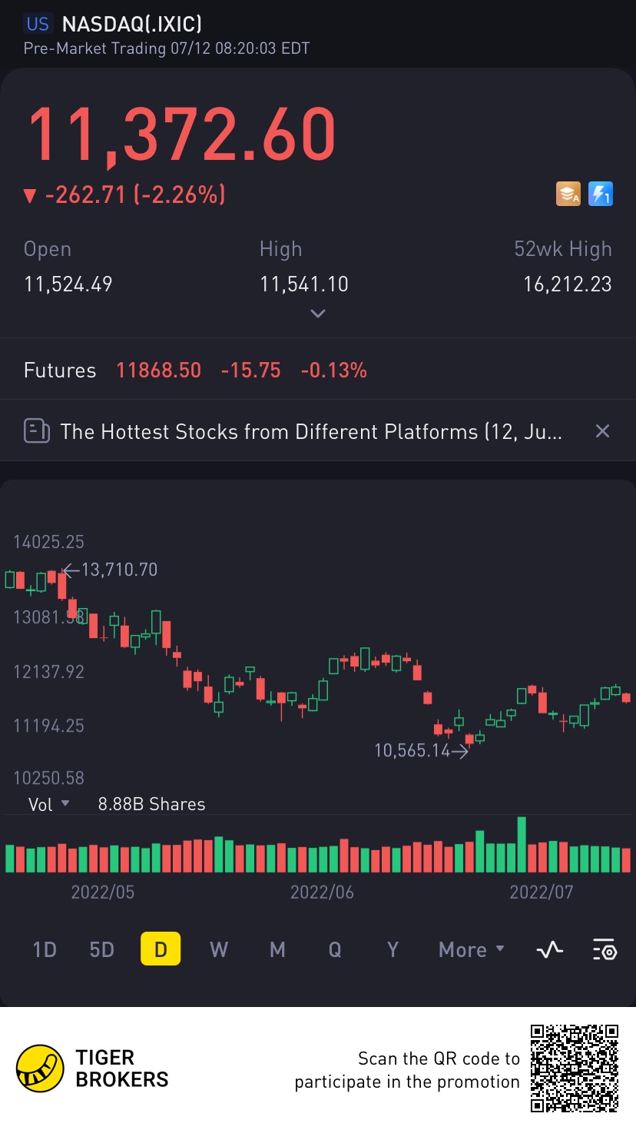Select the weekly W timeframe
This screenshot has width=636, height=1130.
click(219, 950)
